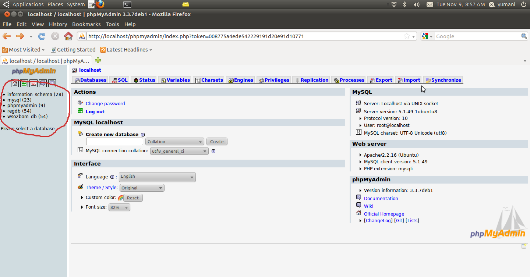
Task: Open Getting Started bookmark
Action: point(73,50)
